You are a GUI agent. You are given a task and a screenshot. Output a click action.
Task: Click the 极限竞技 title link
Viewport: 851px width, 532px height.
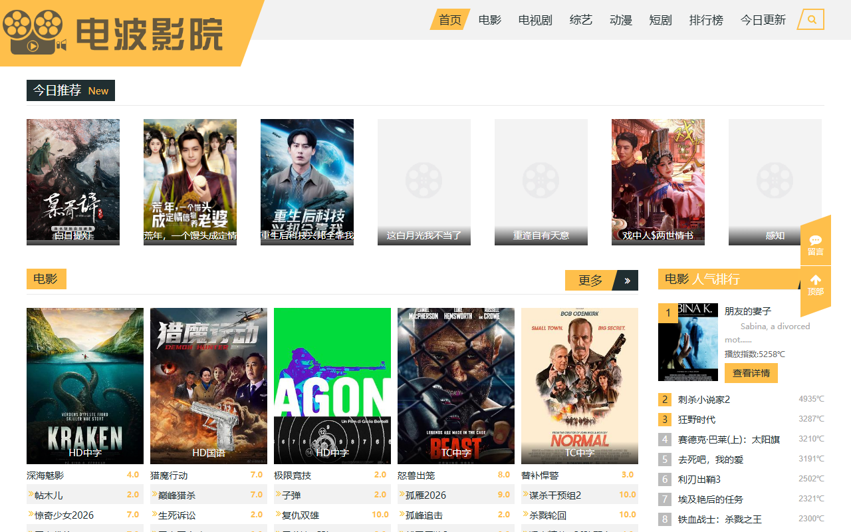click(x=293, y=475)
